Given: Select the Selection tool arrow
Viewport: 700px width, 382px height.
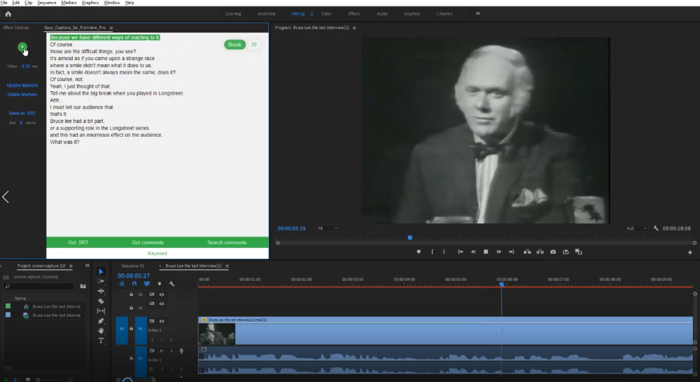Looking at the screenshot, I should [x=101, y=271].
